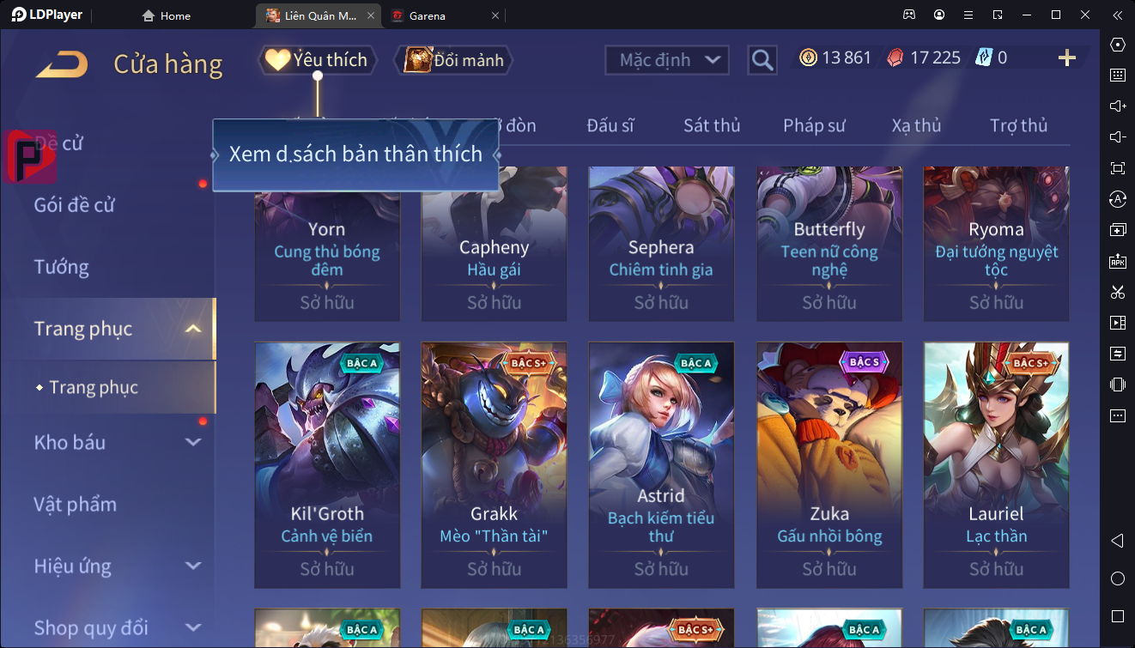Click the gold coin balance icon
1135x648 pixels.
click(808, 58)
